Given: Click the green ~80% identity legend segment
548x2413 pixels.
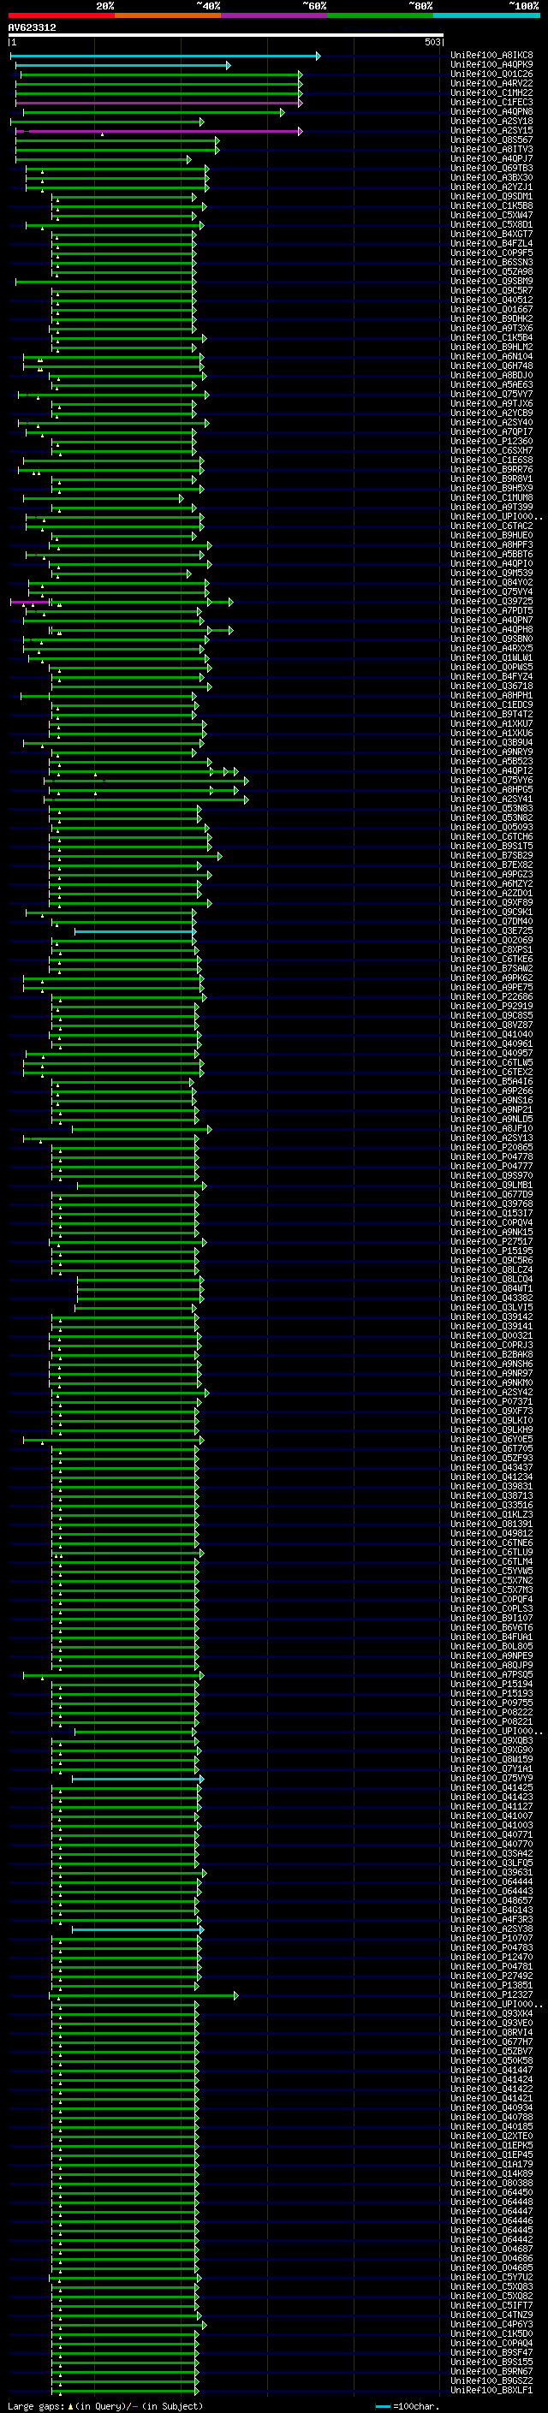Looking at the screenshot, I should pyautogui.click(x=380, y=15).
